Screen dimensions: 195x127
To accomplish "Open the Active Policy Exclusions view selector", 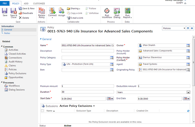I will click(x=94, y=106).
